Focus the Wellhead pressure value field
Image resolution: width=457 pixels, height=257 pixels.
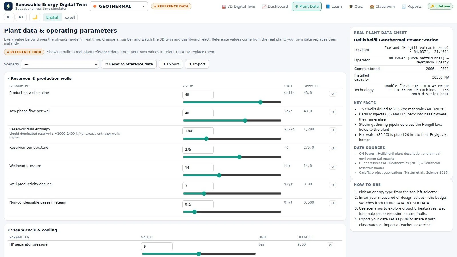point(198,168)
